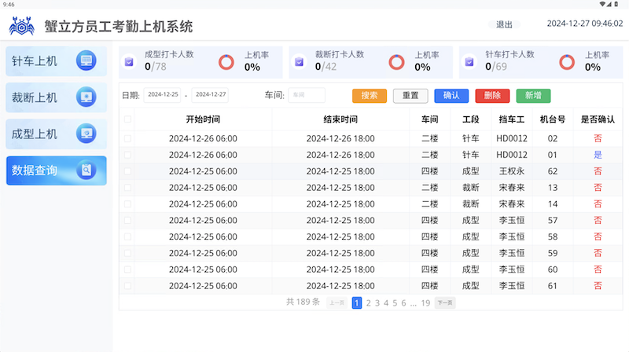
Task: Open the 成型上机 menu
Action: click(x=56, y=134)
